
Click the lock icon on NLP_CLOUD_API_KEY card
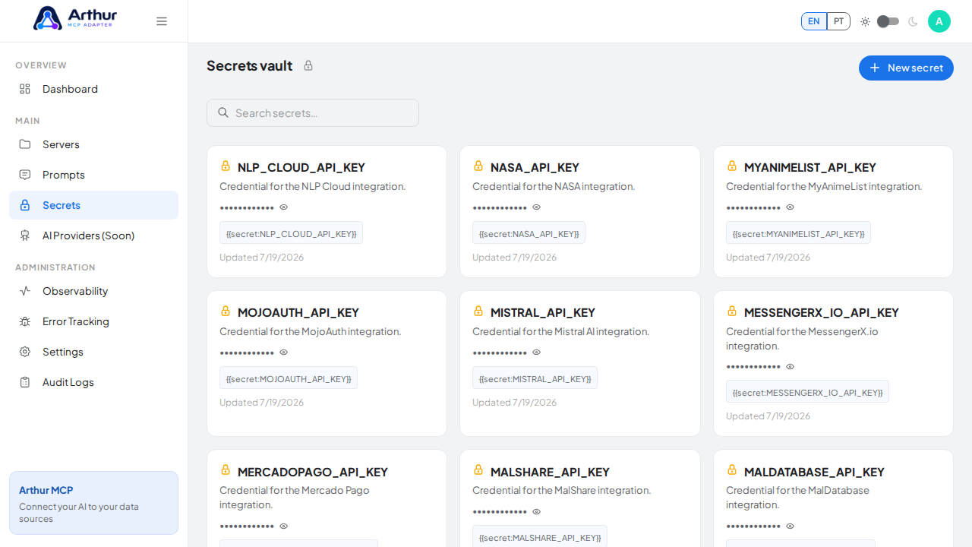[x=226, y=166]
